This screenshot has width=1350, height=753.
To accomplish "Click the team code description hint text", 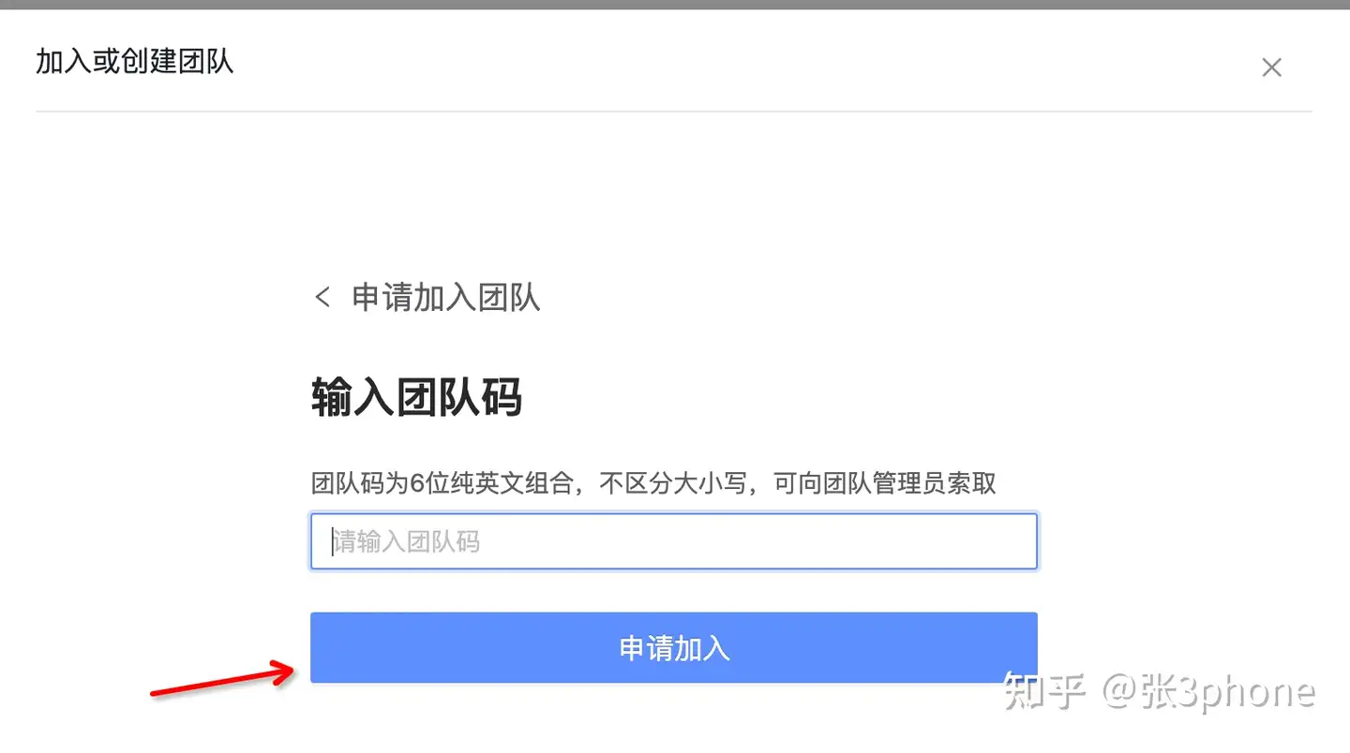I will pos(653,483).
